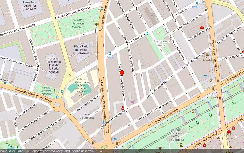Click bus stop icon beside Calle Goya label
The width and height of the screenshot is (244, 153).
(147, 33)
